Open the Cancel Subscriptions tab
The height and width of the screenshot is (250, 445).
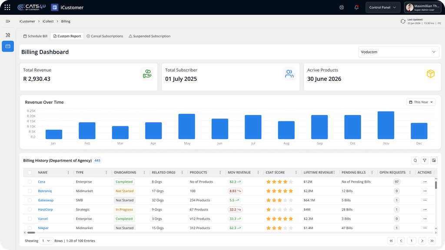105,36
